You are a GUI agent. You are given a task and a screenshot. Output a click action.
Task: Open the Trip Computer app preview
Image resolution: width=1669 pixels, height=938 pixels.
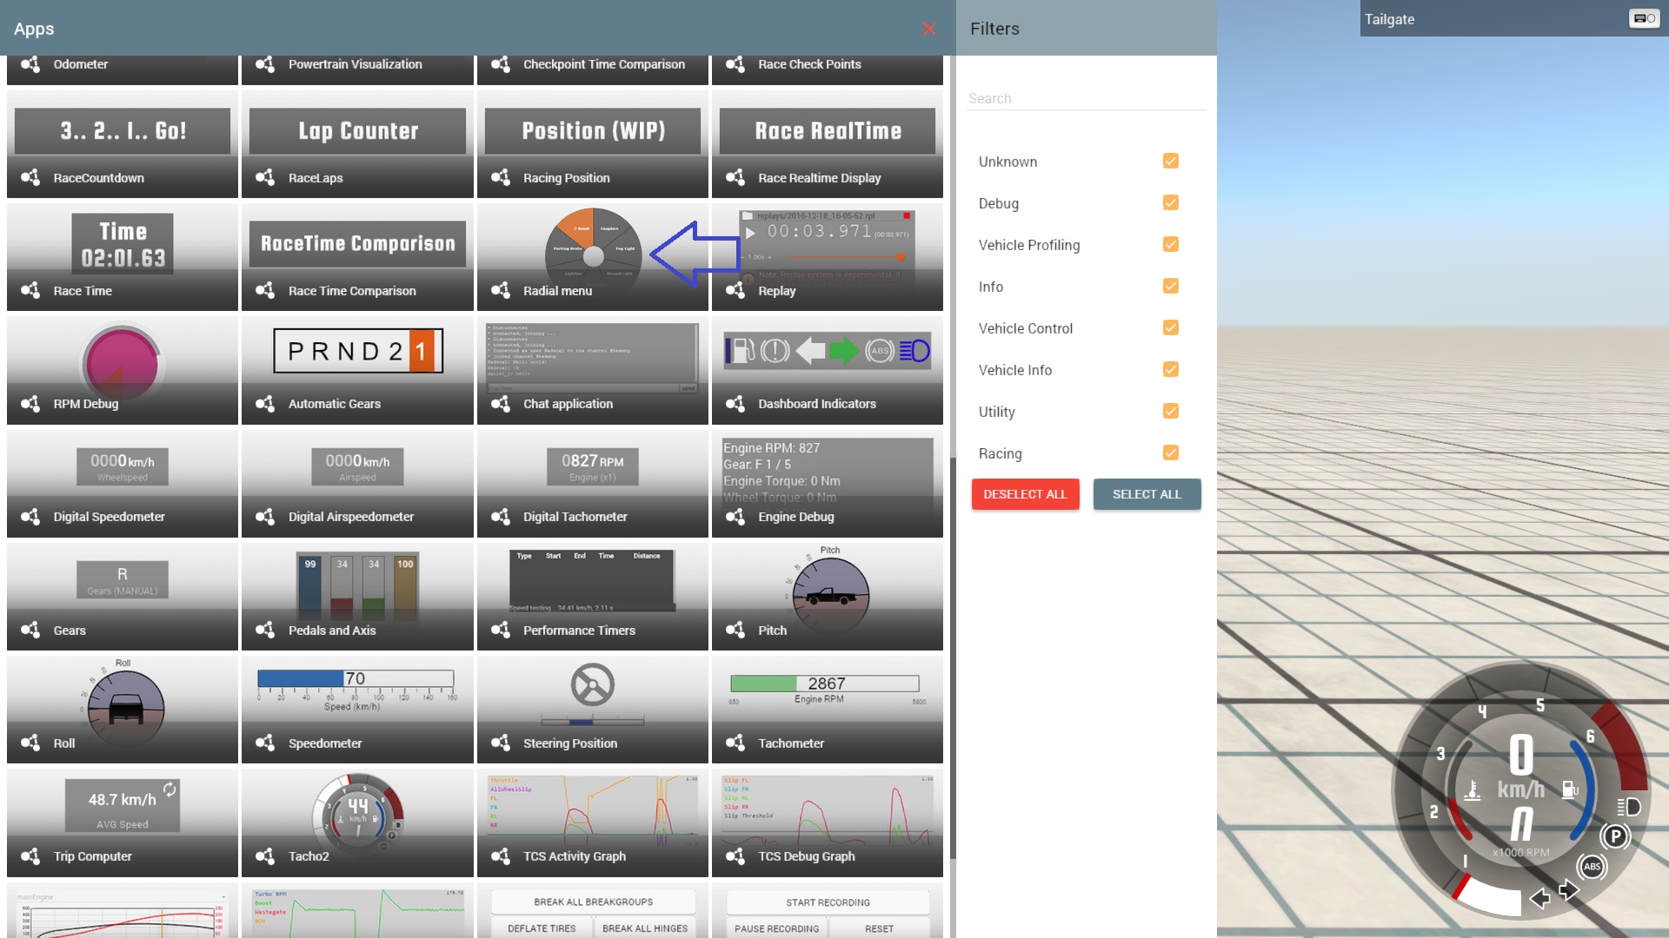[x=123, y=822]
